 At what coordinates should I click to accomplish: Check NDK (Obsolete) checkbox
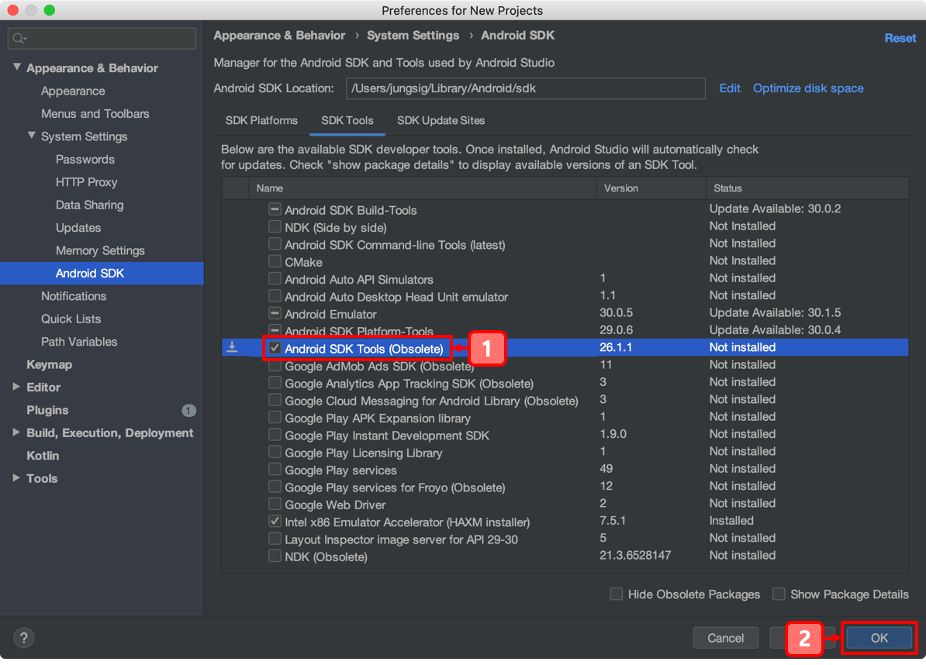click(x=275, y=556)
